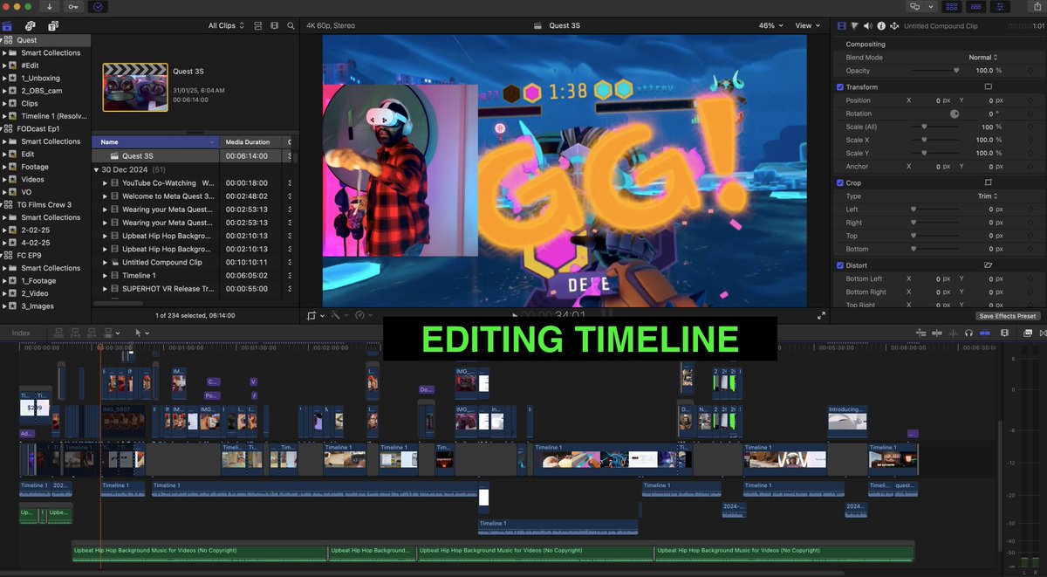
Task: Select the Smart Collections under Quest
Action: pyautogui.click(x=51, y=53)
